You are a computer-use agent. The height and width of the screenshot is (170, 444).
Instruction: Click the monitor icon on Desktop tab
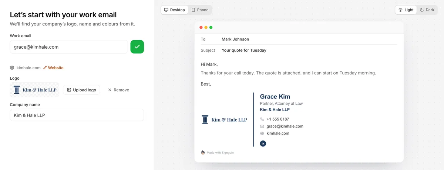(x=166, y=10)
